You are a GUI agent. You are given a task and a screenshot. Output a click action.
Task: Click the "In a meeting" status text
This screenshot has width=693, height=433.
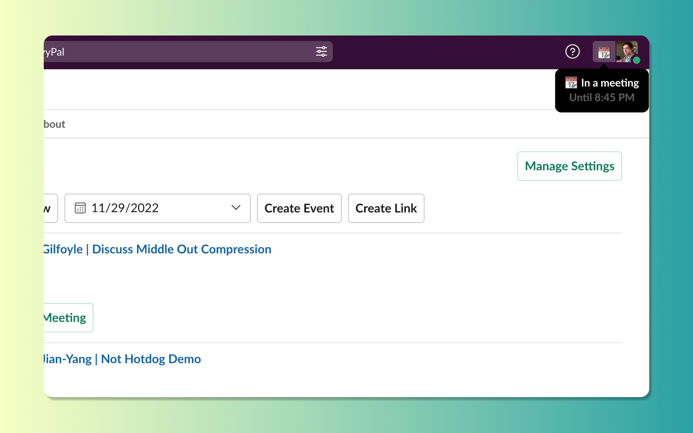coord(609,83)
